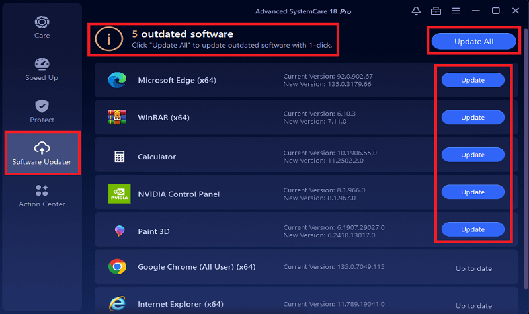This screenshot has height=314, width=529.
Task: Click Paint 3D new version 6.2410.13017.0
Action: coord(329,235)
